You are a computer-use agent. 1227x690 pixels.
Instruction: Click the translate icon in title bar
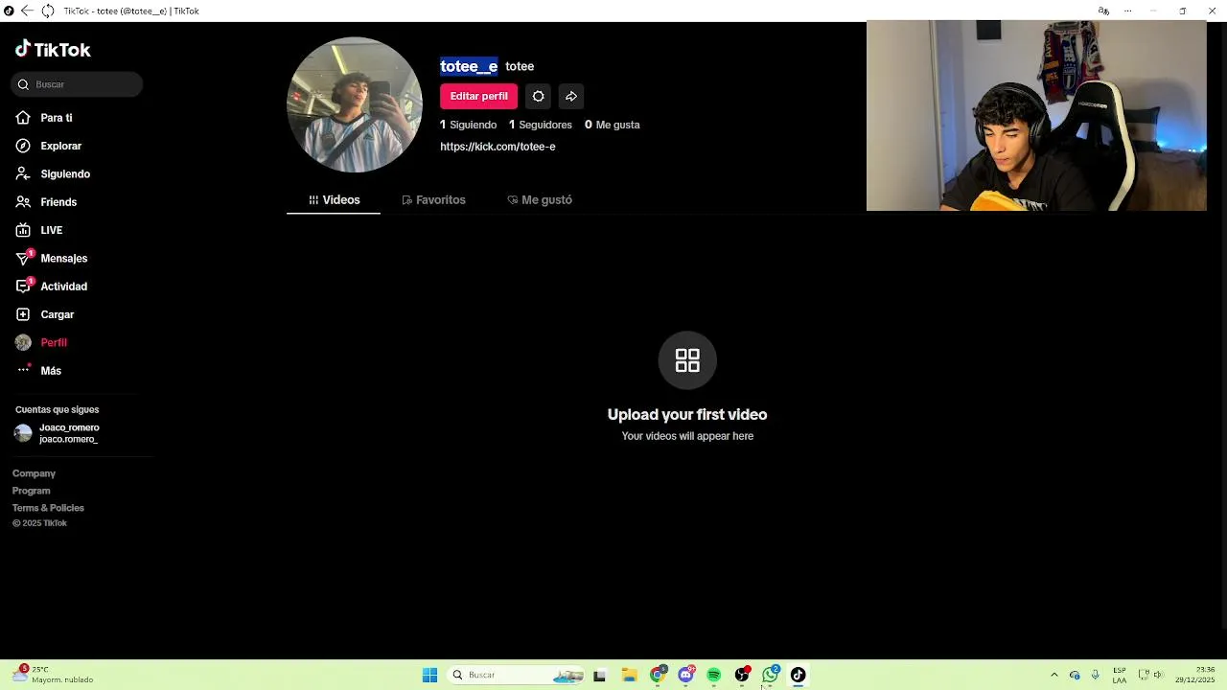coord(1103,11)
